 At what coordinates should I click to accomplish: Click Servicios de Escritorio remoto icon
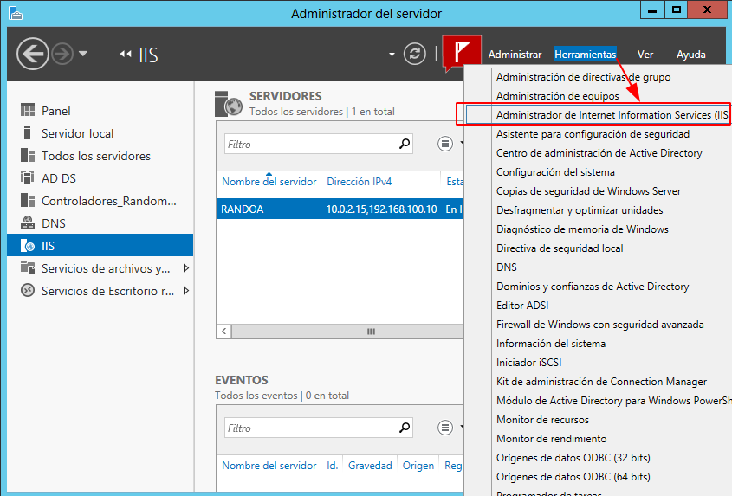(x=28, y=290)
